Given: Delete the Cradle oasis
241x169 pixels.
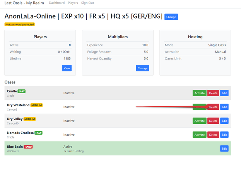Looking at the screenshot, I should coord(213,93).
